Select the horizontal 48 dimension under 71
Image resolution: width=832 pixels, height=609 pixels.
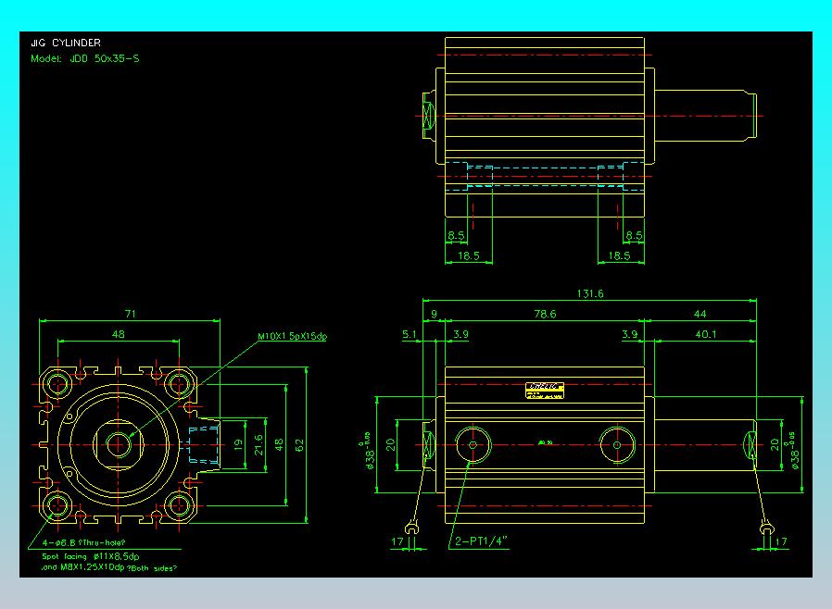coord(119,334)
